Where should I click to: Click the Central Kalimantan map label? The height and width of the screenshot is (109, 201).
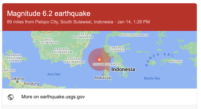(x=62, y=51)
